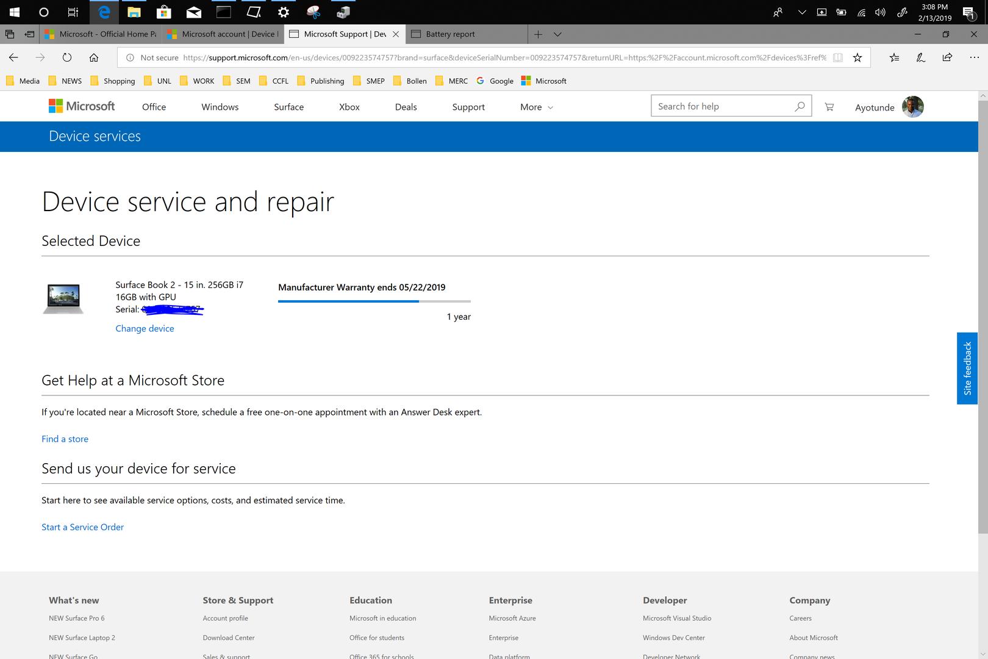Go to browser home page
The width and height of the screenshot is (988, 659).
94,57
